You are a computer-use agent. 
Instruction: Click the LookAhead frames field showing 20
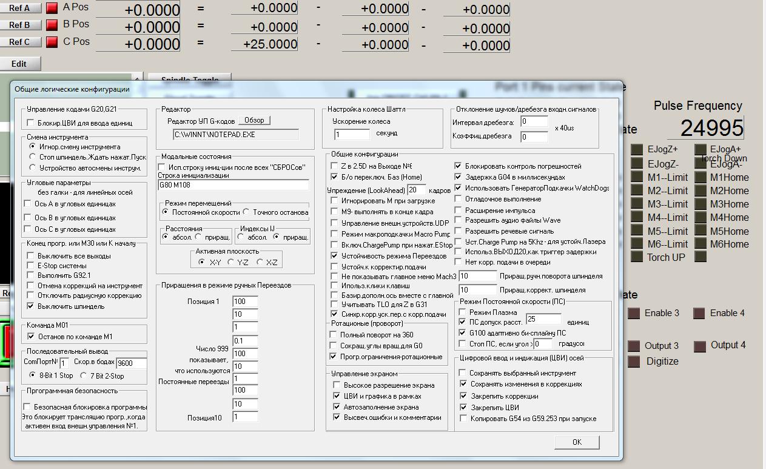coord(416,190)
